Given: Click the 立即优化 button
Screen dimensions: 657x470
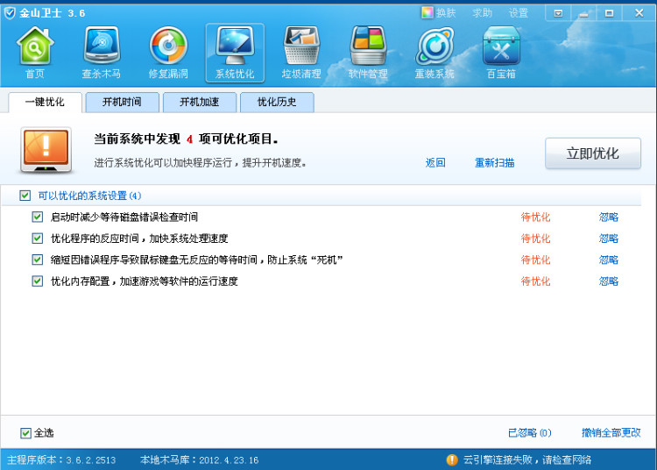Looking at the screenshot, I should [x=593, y=153].
